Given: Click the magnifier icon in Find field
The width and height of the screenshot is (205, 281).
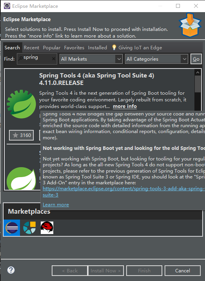Looking at the screenshot, I should coord(20,58).
